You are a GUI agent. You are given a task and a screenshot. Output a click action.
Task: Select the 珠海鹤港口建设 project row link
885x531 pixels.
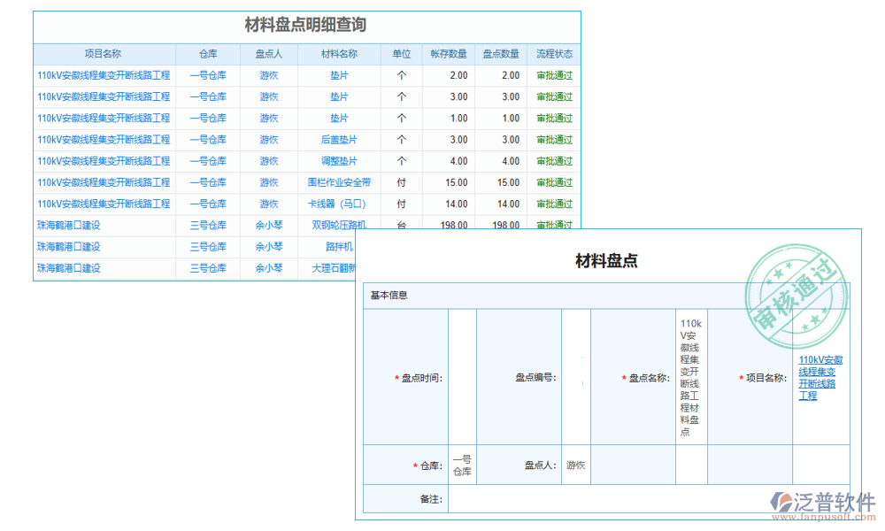click(x=69, y=225)
